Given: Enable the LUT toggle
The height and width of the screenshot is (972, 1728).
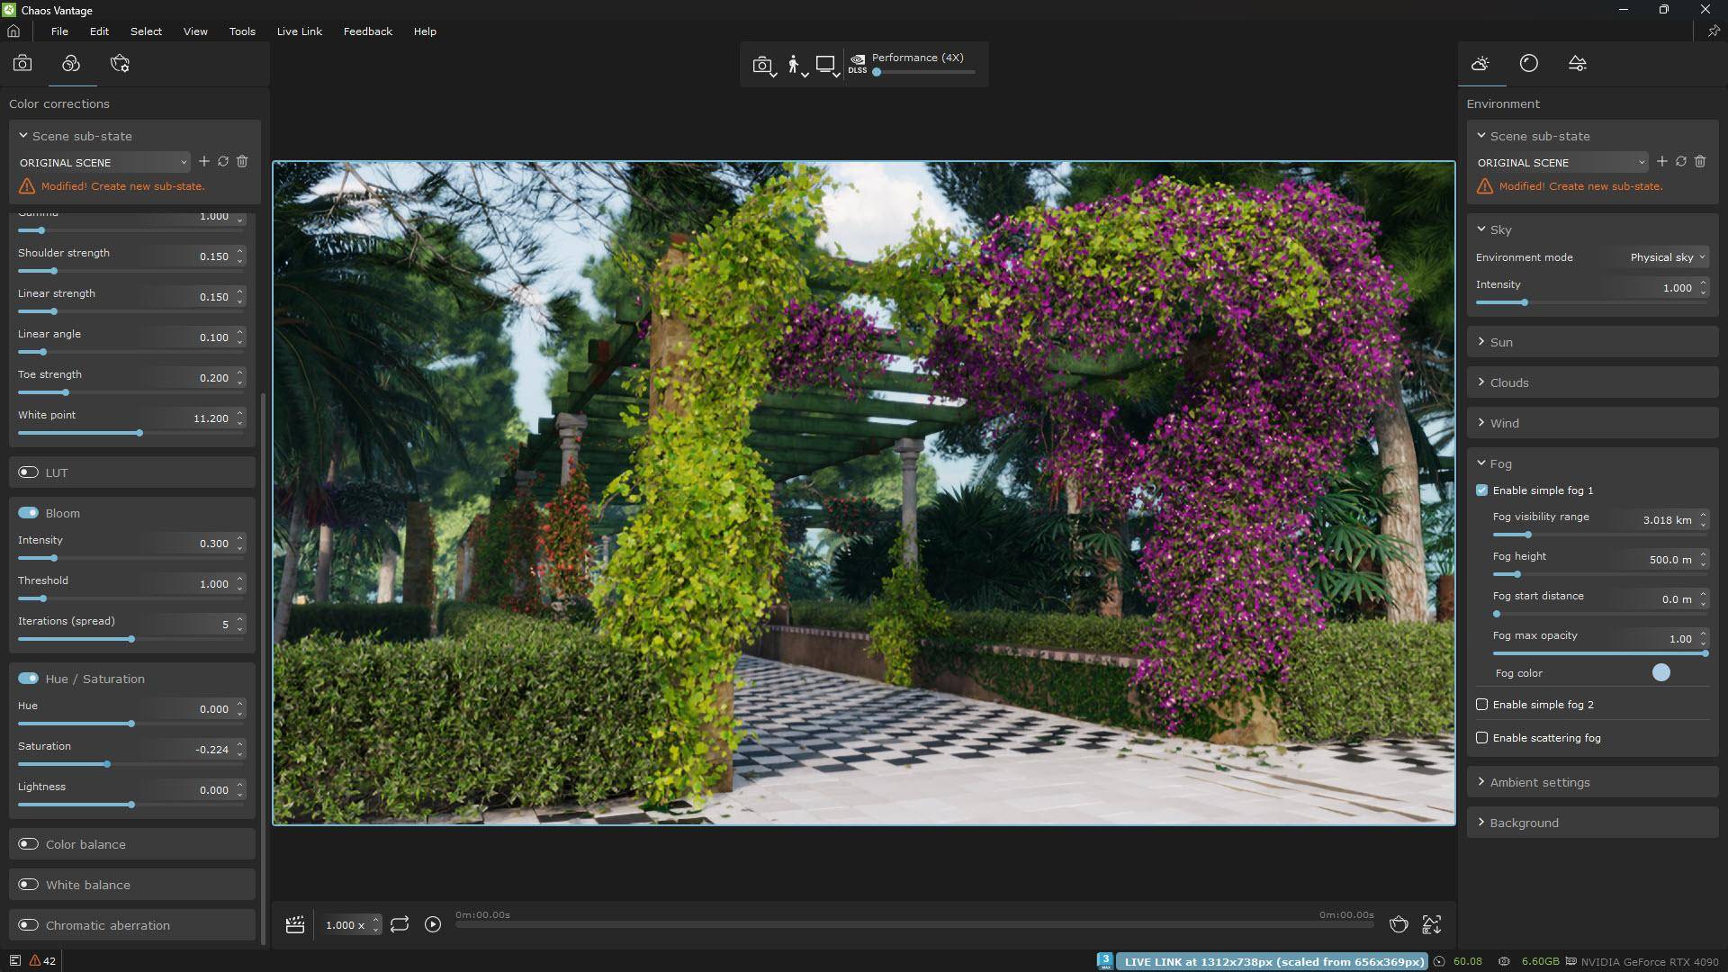Looking at the screenshot, I should pyautogui.click(x=29, y=472).
